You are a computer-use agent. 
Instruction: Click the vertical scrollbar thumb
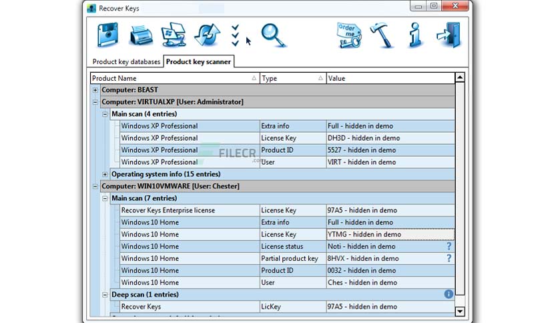tap(460, 189)
